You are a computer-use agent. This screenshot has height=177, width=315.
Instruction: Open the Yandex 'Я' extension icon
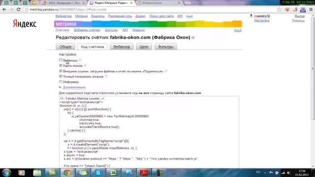point(295,9)
